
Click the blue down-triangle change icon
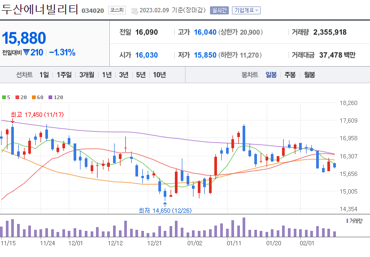click(26, 52)
